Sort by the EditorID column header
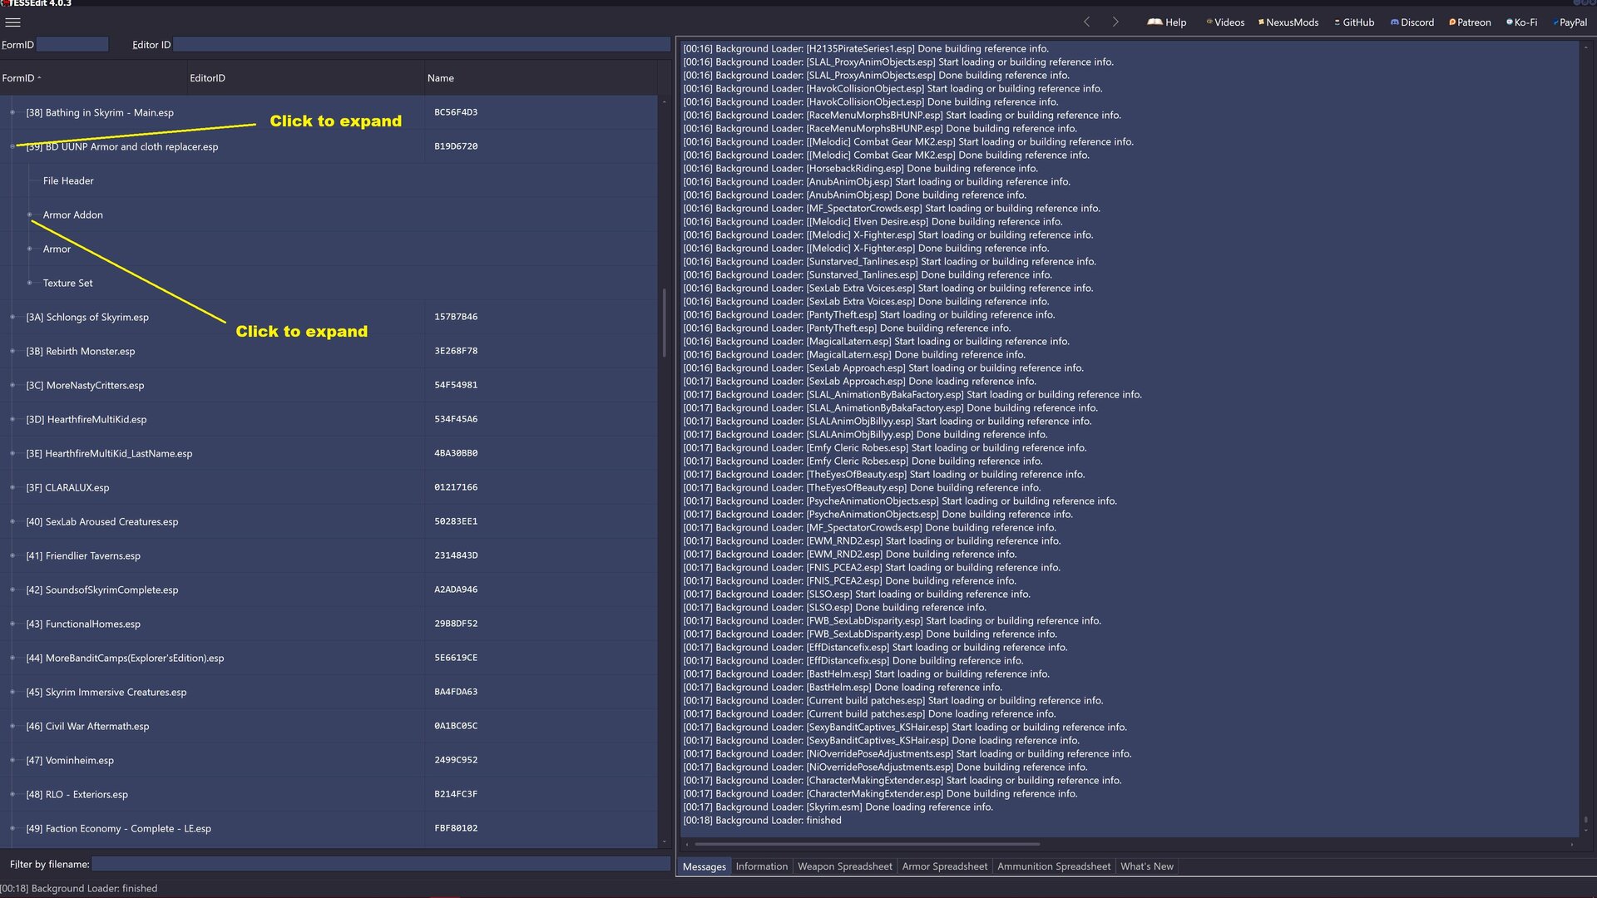Viewport: 1597px width, 898px height. 305,78
